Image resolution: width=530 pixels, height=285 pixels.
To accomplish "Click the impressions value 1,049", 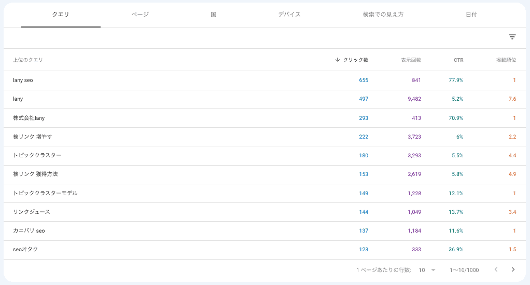I will pos(414,212).
